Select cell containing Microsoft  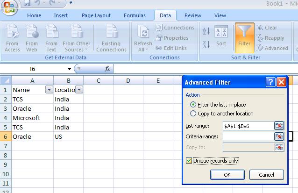tap(33, 118)
